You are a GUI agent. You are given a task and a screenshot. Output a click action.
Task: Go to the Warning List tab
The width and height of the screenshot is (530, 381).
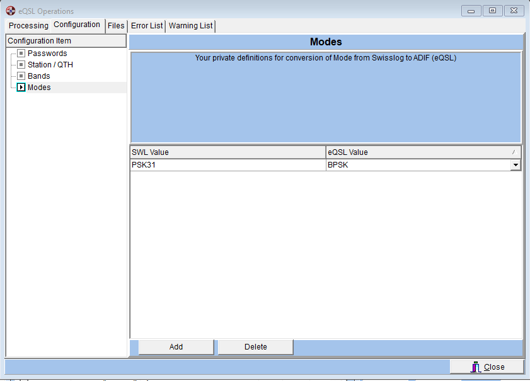click(191, 26)
